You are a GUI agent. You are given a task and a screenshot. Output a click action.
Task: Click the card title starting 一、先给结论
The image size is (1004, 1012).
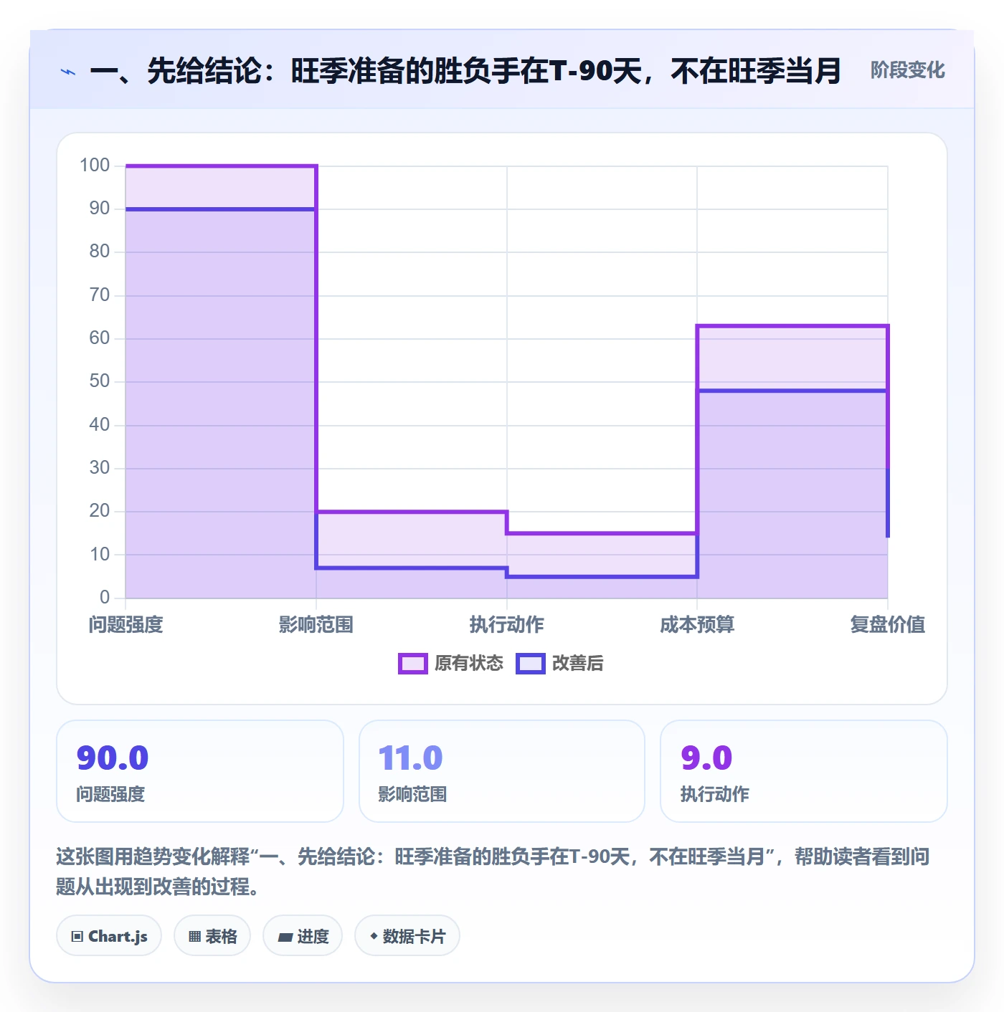tap(465, 71)
